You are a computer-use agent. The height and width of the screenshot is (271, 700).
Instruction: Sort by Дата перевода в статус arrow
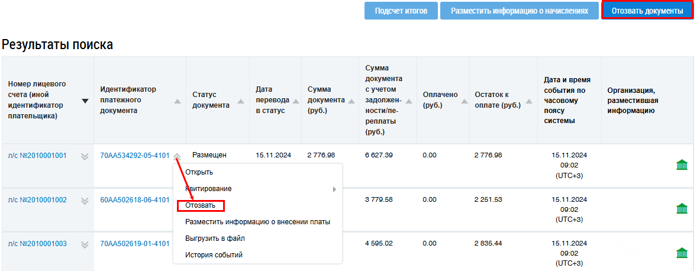[295, 101]
